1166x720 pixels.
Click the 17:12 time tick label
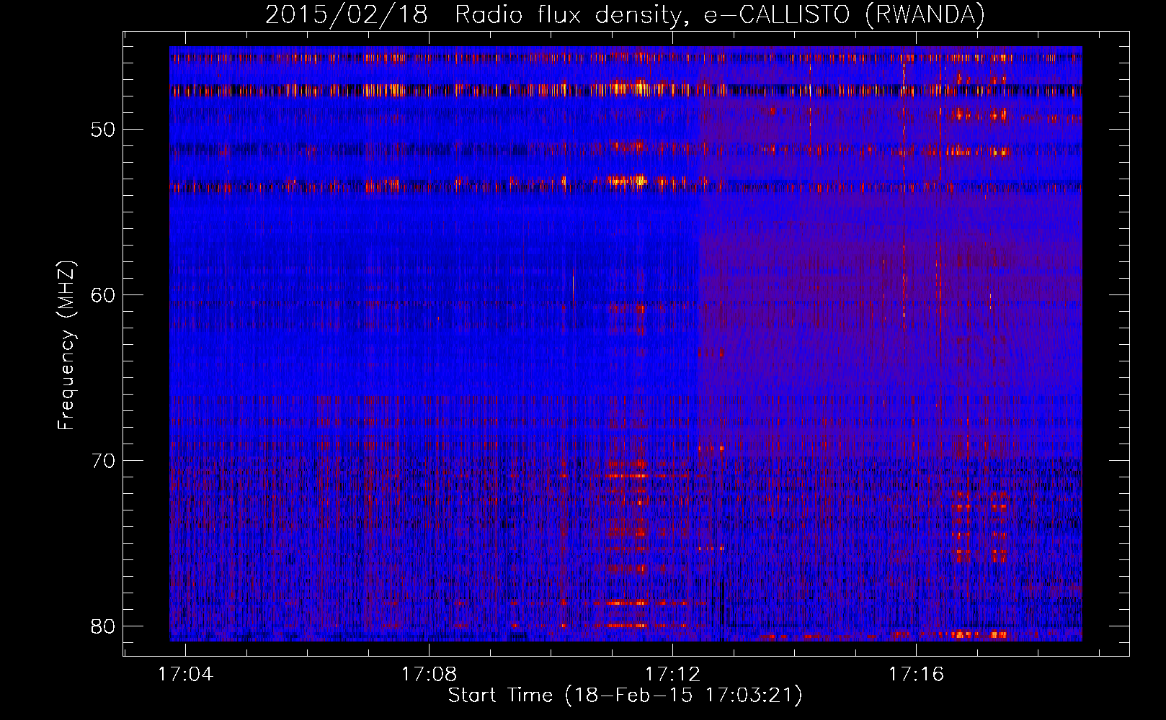coord(672,675)
